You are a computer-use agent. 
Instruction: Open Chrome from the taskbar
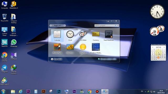(90, 92)
